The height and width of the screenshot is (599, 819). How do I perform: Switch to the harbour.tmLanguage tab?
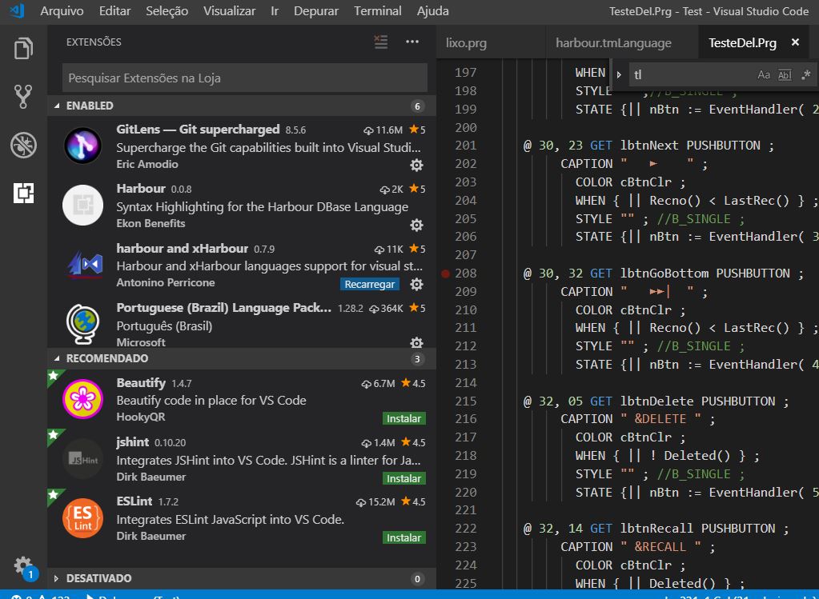tap(613, 43)
